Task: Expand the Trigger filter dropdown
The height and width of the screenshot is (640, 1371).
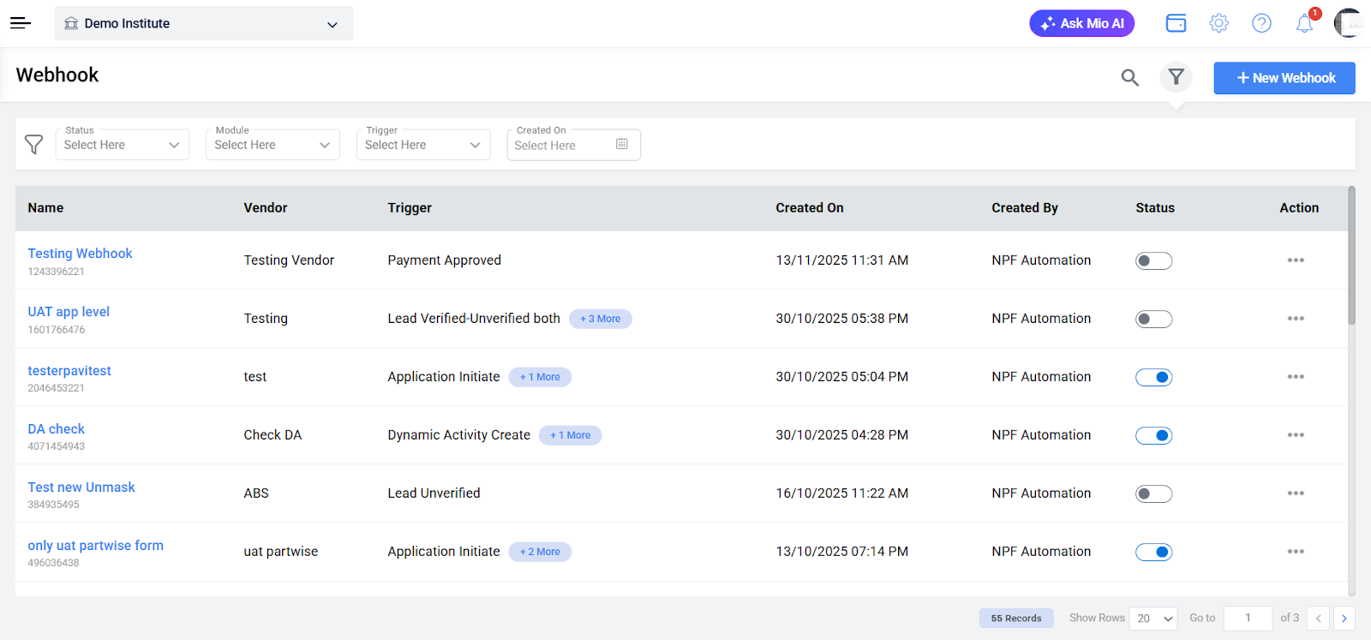Action: click(422, 145)
